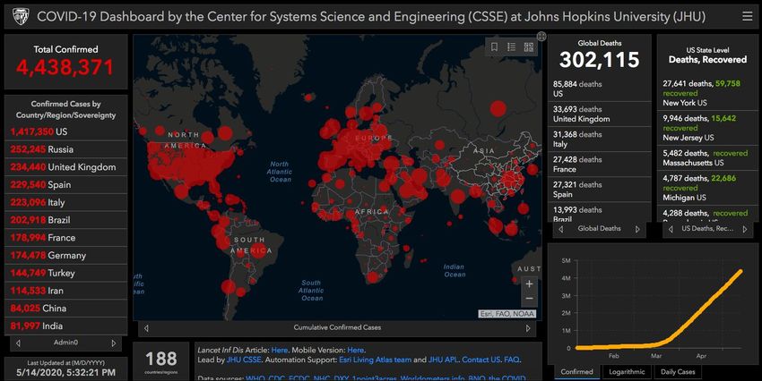762x381 pixels.
Task: Click New York US state entry
Action: pos(708,93)
